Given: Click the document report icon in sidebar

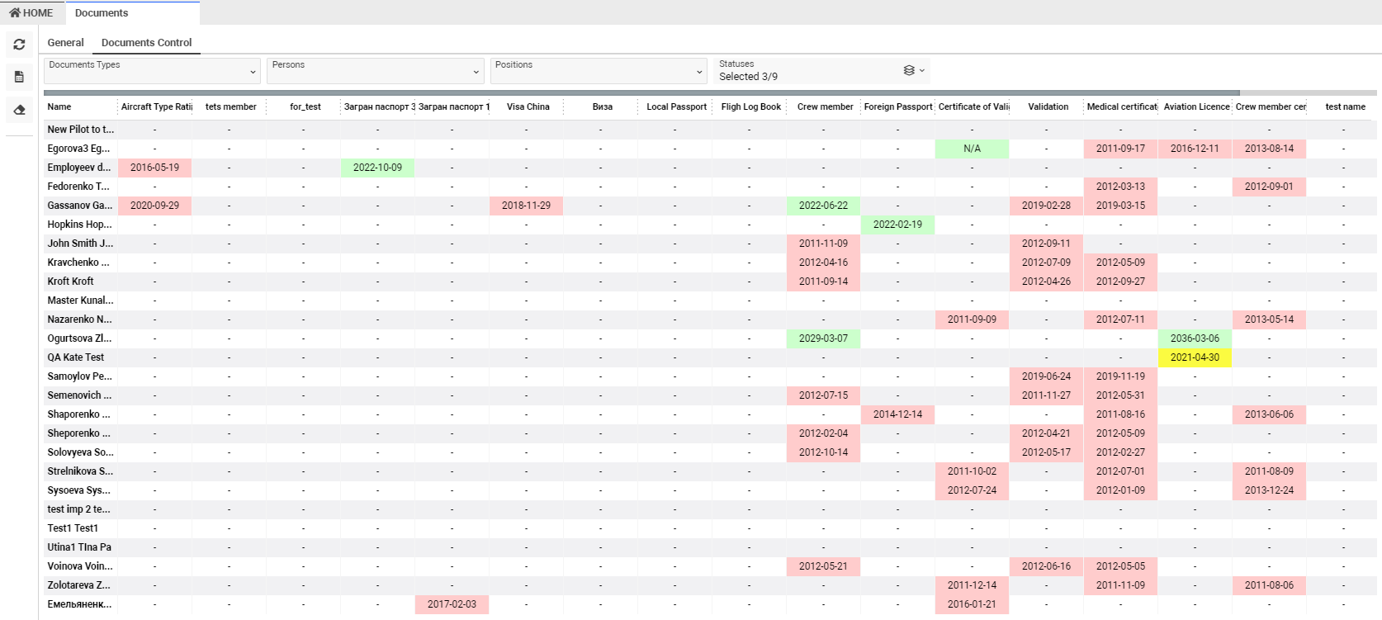Looking at the screenshot, I should coord(19,77).
